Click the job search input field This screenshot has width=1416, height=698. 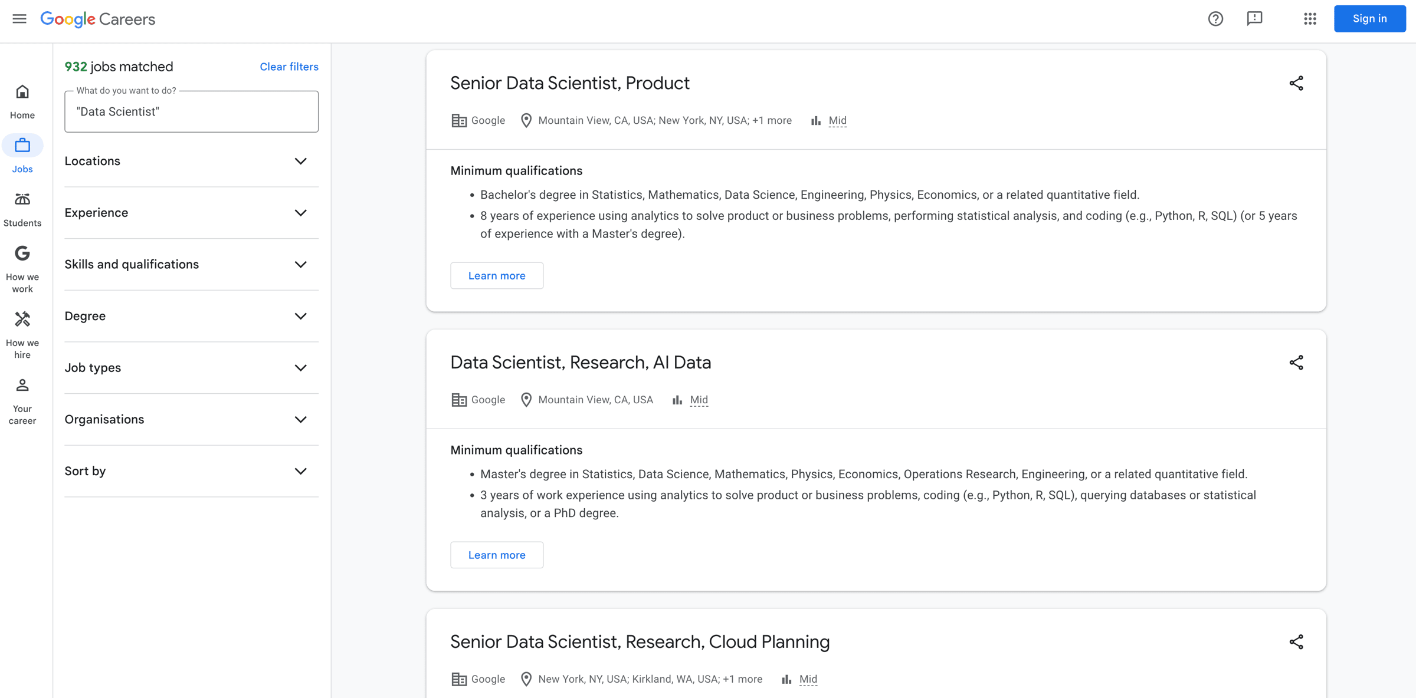point(191,112)
